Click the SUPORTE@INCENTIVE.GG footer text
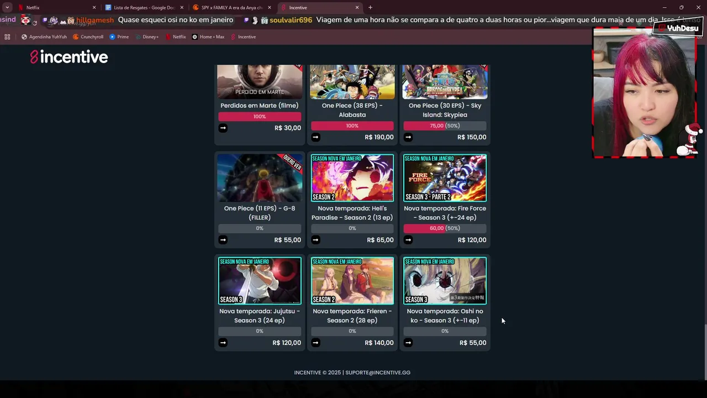Viewport: 707px width, 398px height. click(378, 373)
